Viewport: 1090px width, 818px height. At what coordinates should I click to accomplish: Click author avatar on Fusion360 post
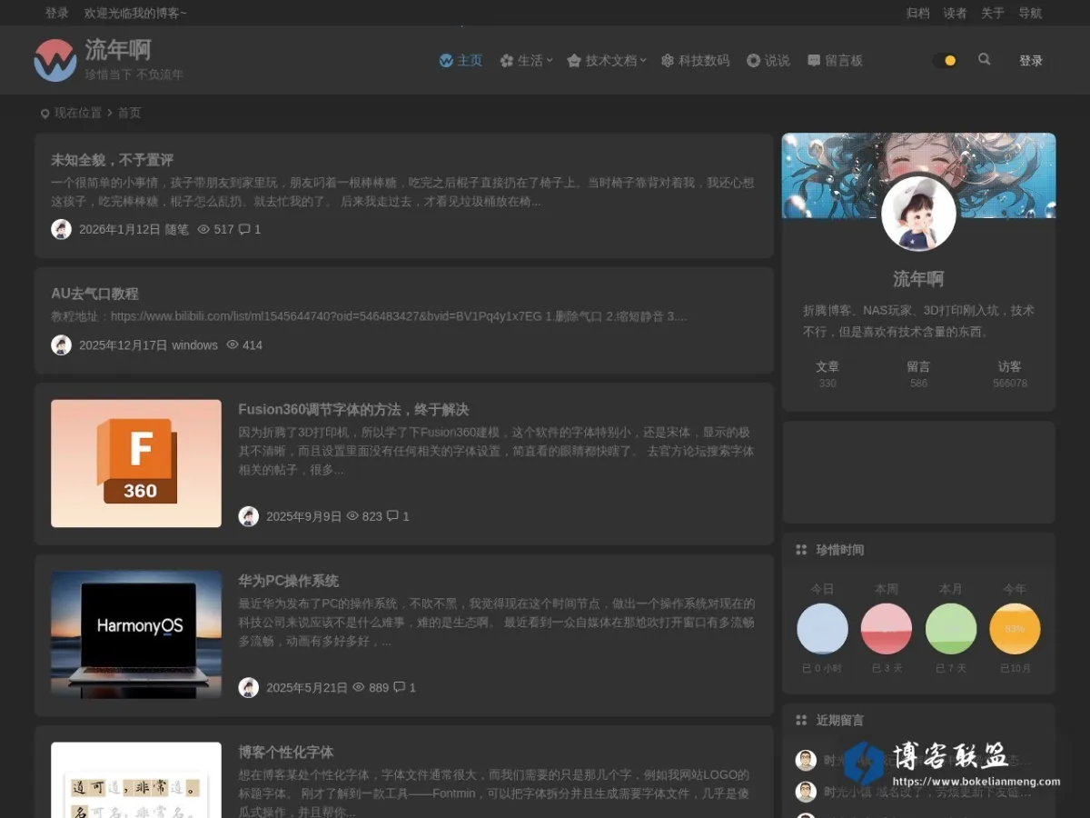pos(249,516)
